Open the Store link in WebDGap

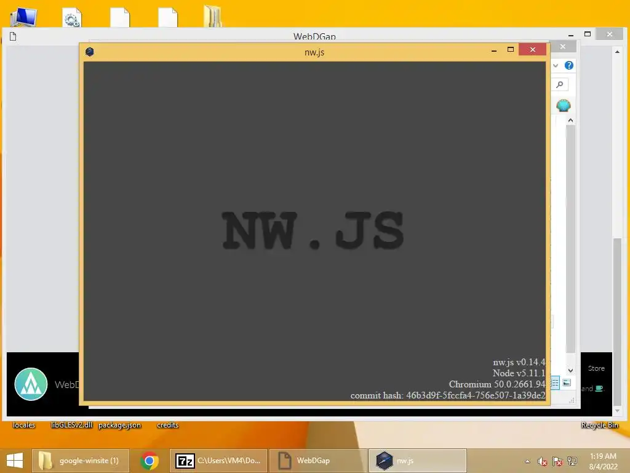596,368
